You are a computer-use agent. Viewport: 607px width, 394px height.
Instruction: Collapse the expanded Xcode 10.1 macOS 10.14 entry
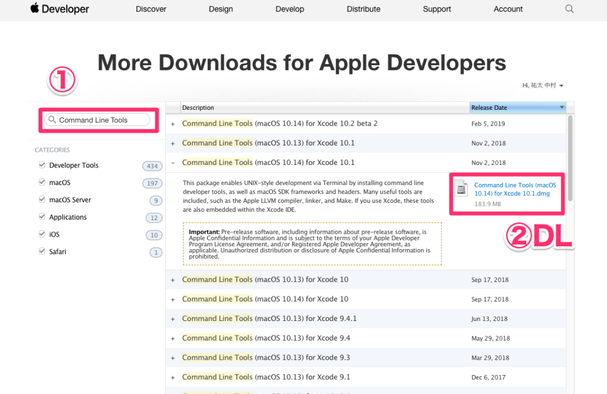coord(172,163)
